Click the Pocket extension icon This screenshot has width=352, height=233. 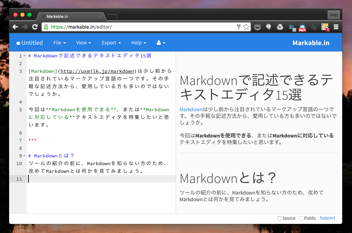[x=257, y=27]
